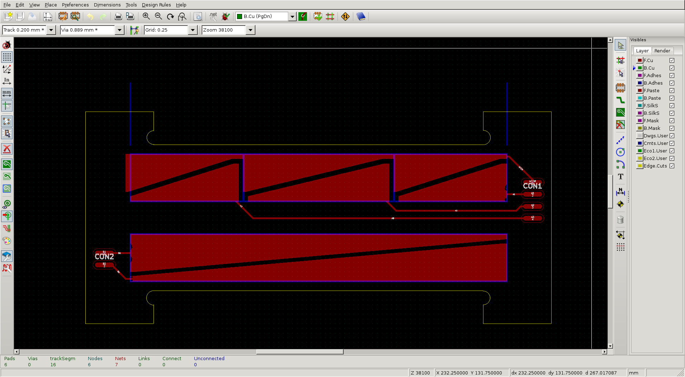
Task: Click the Zoom In magnifier icon
Action: pos(146,17)
